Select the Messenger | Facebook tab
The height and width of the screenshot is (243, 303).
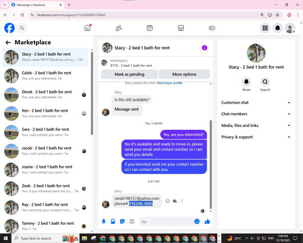coord(36,5)
